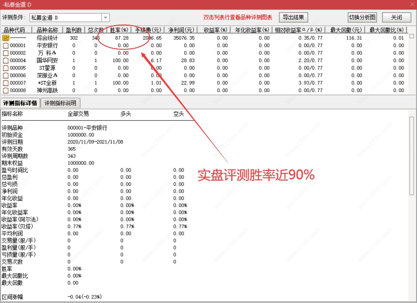Click the 切换分析图 button
This screenshot has width=417, height=303.
362,17
